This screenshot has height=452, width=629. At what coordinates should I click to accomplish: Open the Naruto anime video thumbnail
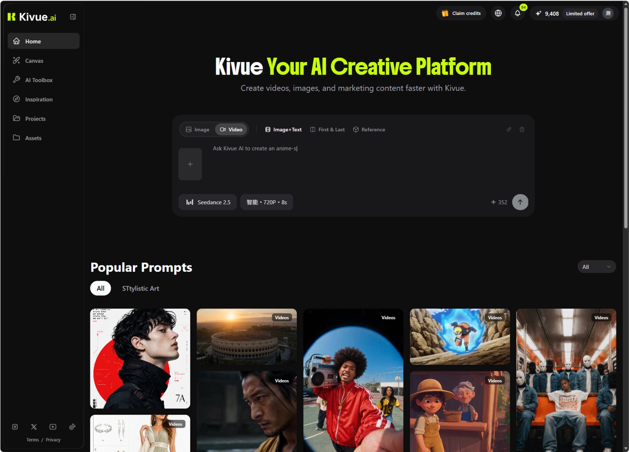click(x=460, y=337)
